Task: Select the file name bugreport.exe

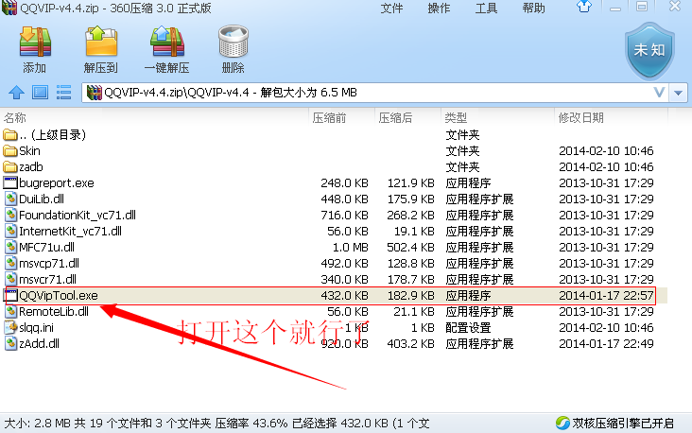Action: click(57, 183)
